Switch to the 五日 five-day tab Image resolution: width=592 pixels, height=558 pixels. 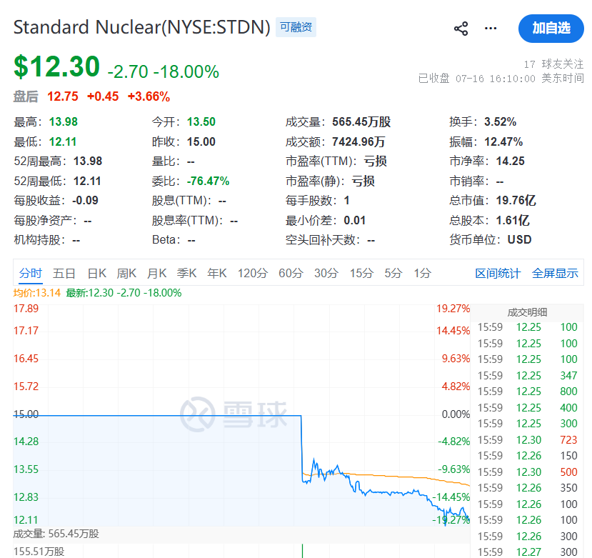tap(64, 273)
